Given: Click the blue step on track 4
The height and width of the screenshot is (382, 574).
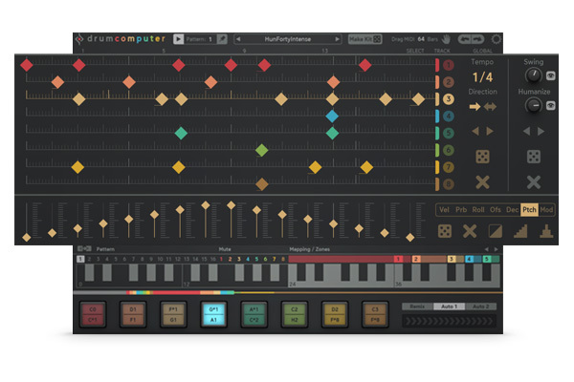Looking at the screenshot, I should (332, 117).
